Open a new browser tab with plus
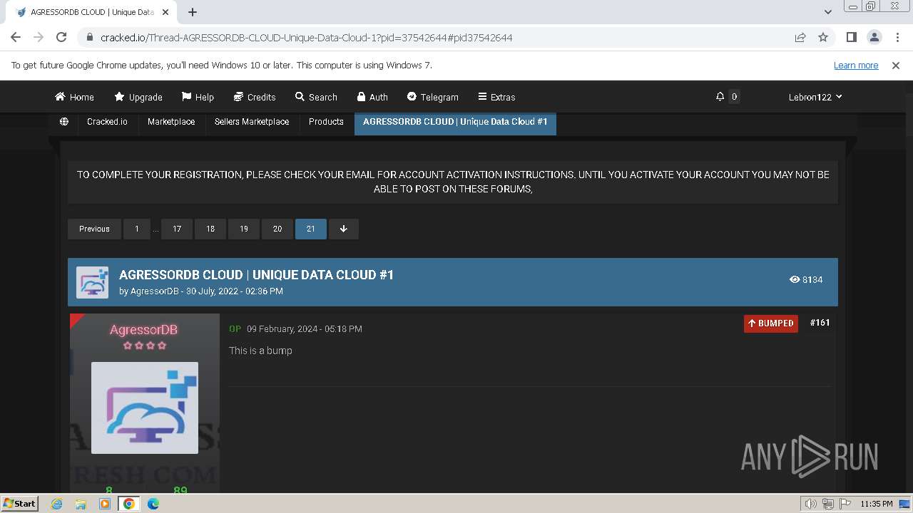This screenshot has width=913, height=513. pyautogui.click(x=193, y=12)
